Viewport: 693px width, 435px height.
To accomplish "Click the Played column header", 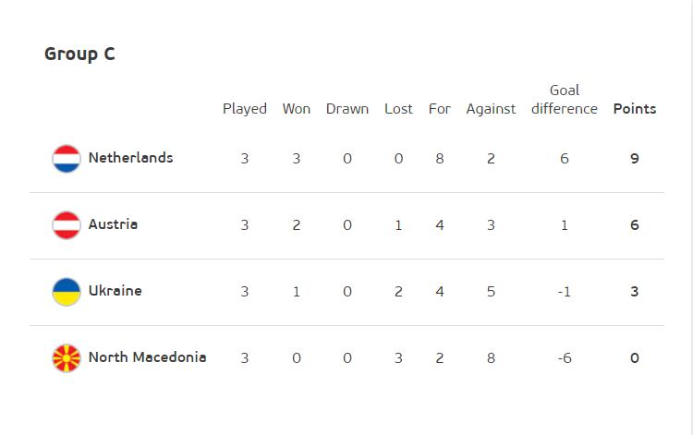I will coord(245,109).
